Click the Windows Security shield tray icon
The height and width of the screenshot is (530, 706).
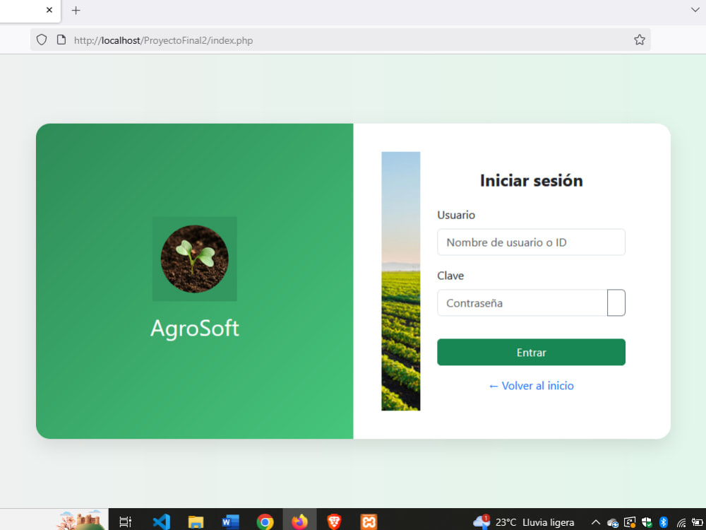point(647,522)
